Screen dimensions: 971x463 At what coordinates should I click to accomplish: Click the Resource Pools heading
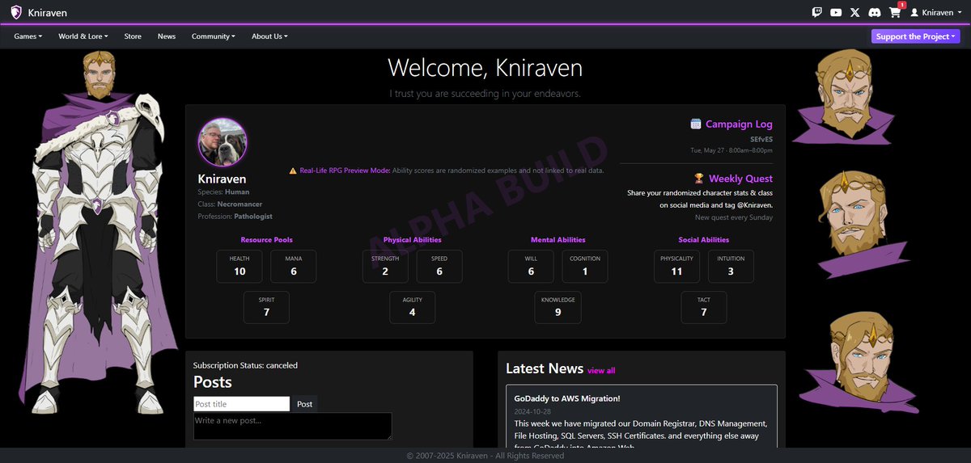coord(266,240)
